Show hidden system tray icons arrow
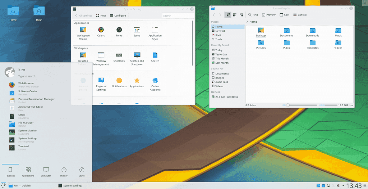This screenshot has height=189, width=368. (x=343, y=186)
